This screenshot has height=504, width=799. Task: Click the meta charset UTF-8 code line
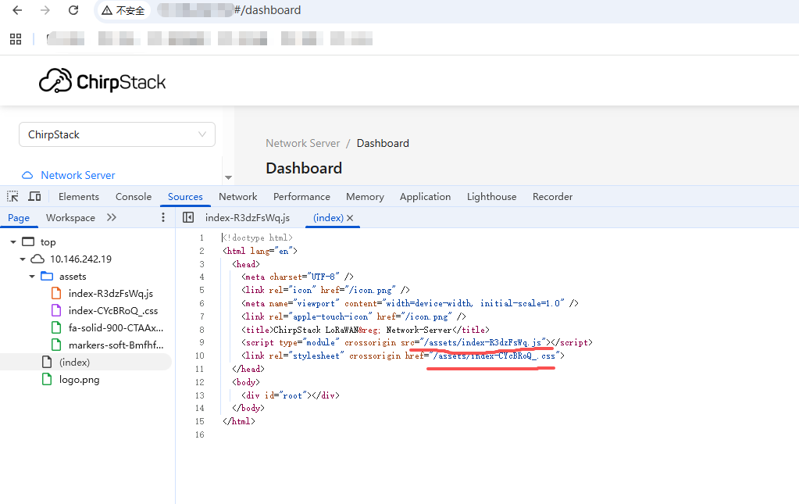click(298, 277)
